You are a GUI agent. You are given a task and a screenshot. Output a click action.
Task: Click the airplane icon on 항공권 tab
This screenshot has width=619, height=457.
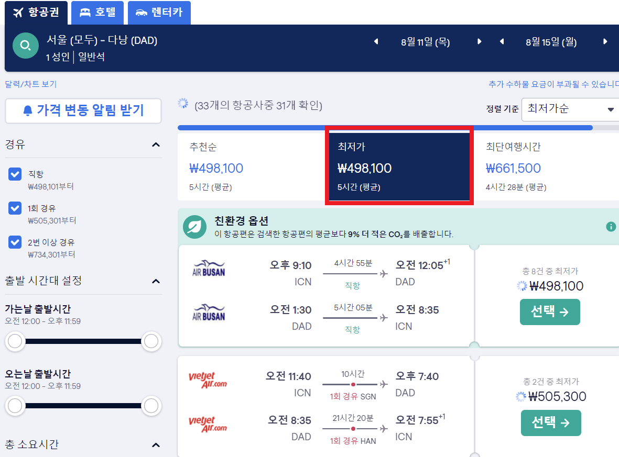point(17,12)
